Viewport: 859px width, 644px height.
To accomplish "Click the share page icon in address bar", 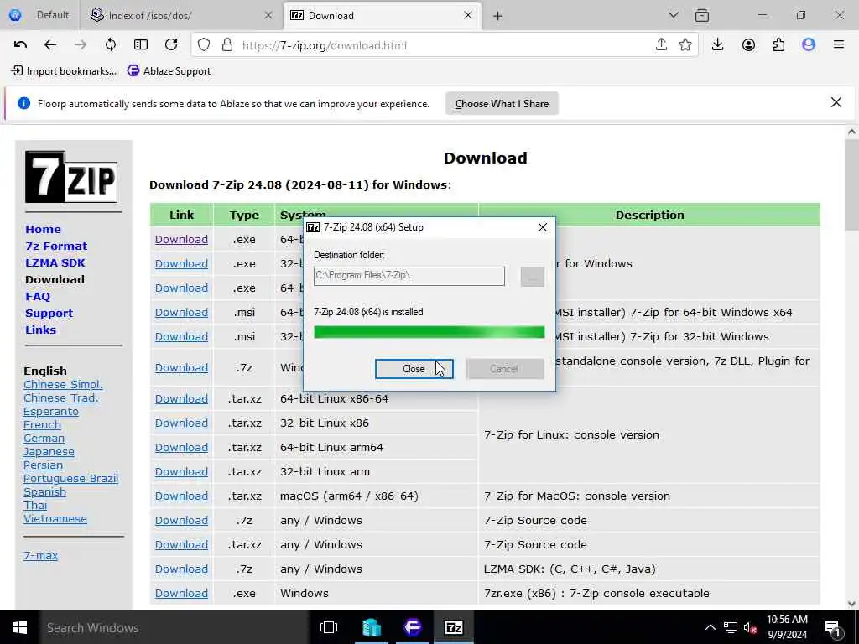I will (x=661, y=45).
